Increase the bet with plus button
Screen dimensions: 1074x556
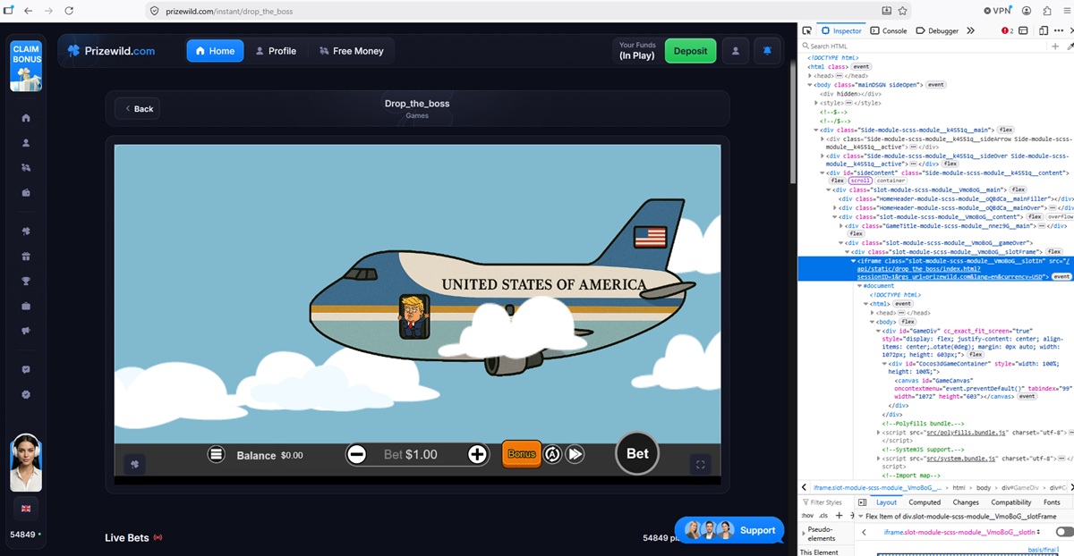478,454
